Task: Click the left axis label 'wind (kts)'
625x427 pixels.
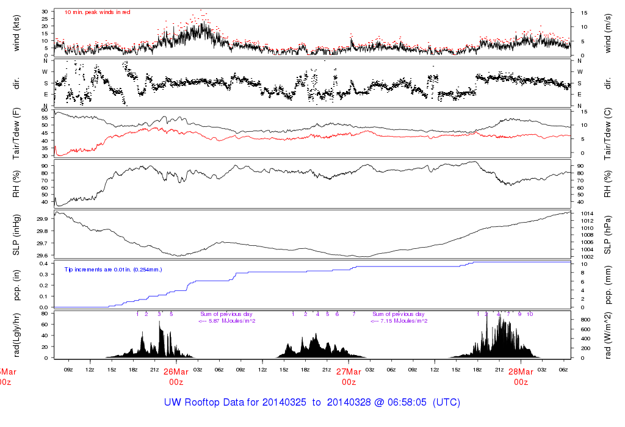Action: click(16, 33)
